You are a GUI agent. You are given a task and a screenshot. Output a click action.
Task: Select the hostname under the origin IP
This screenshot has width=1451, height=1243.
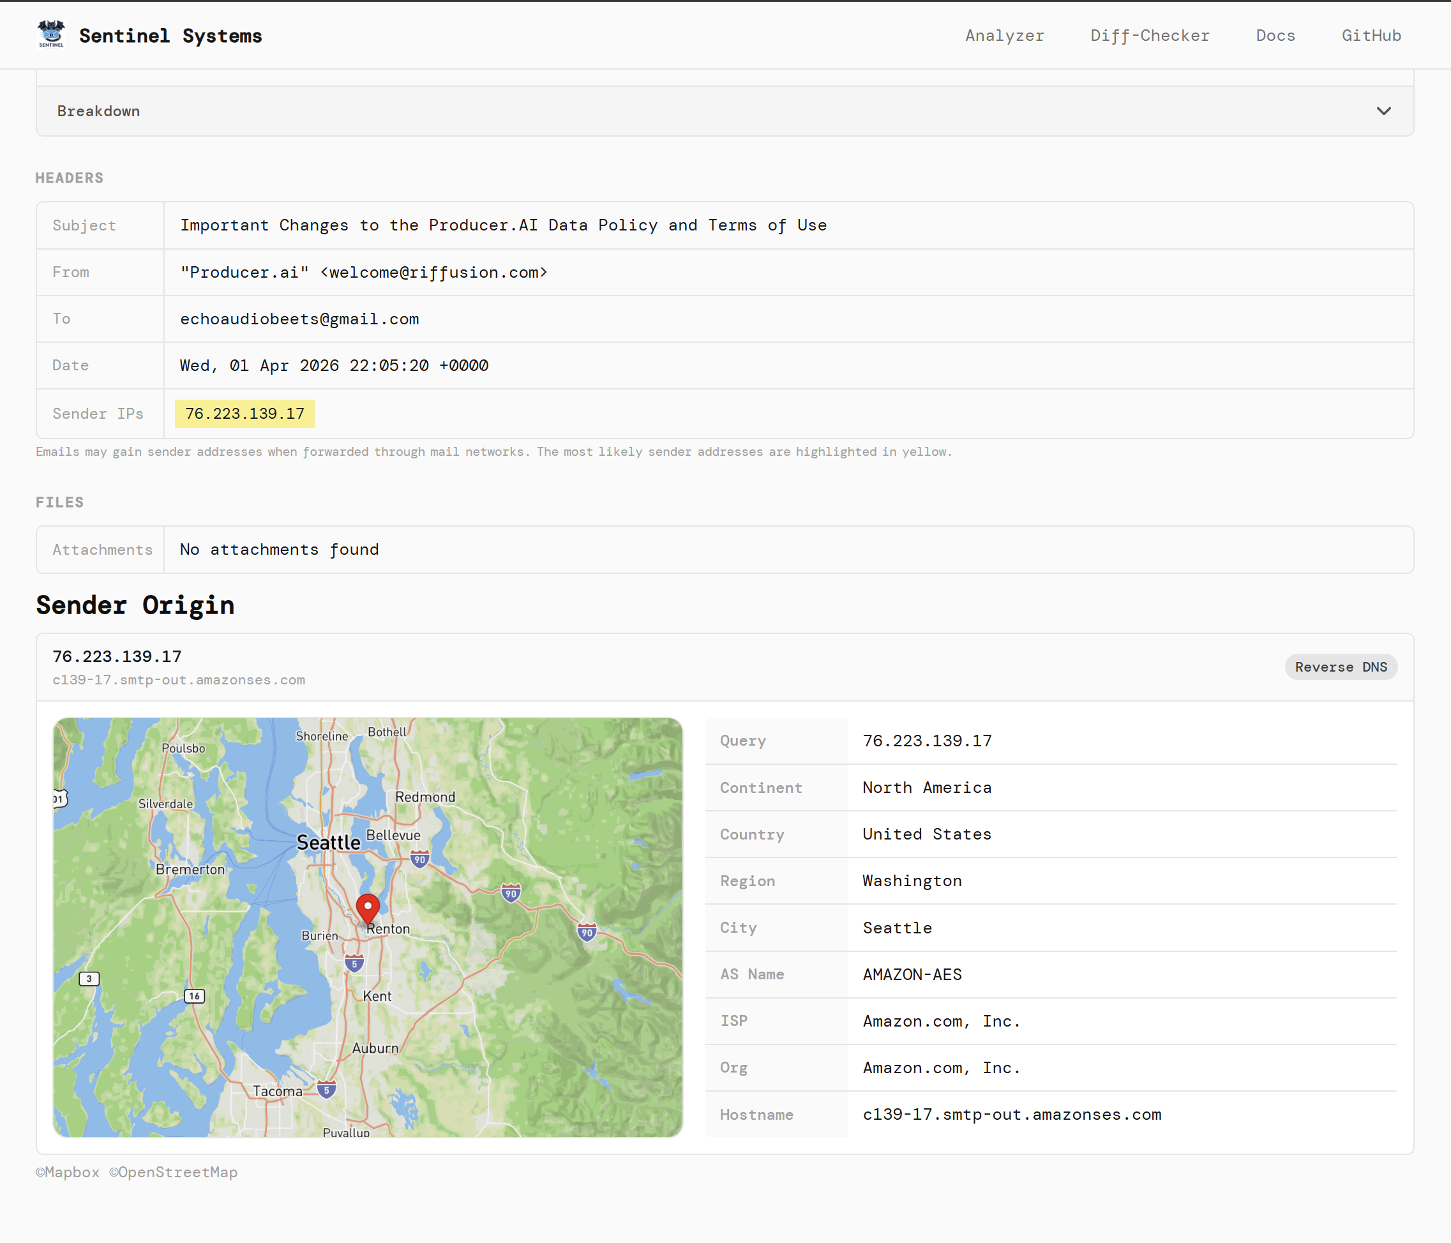point(179,680)
